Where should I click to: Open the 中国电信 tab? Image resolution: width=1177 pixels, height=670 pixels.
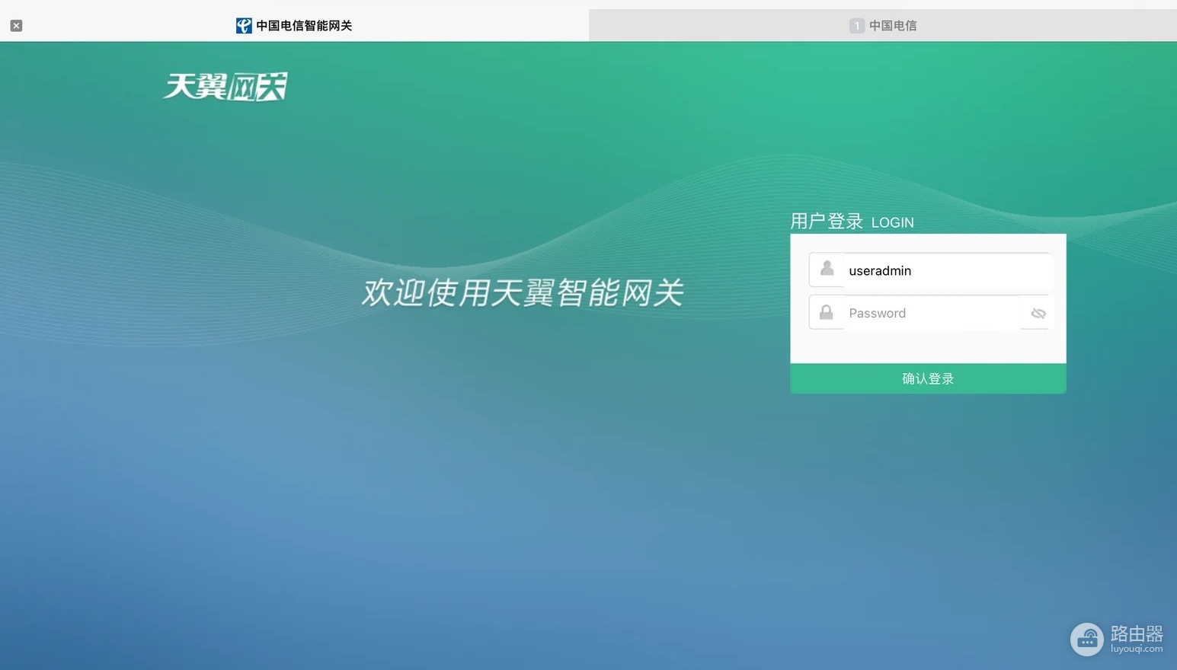883,25
